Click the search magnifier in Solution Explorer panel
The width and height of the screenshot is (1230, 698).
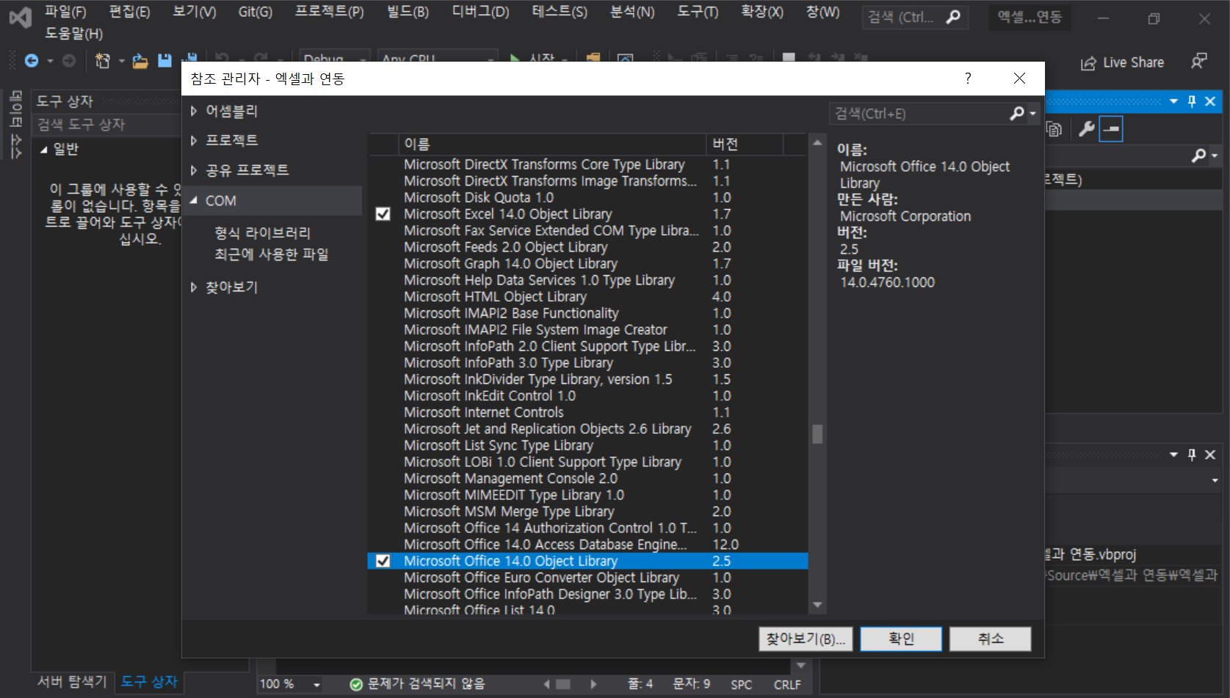(1198, 156)
